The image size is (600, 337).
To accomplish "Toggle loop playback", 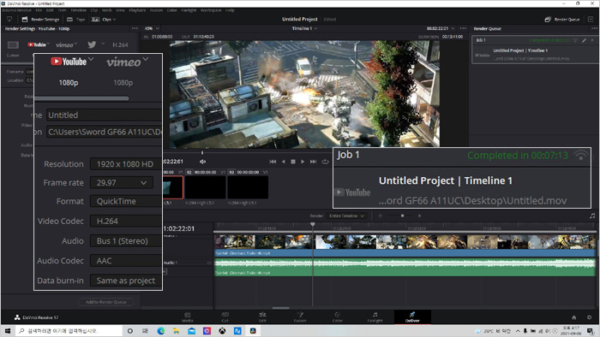I will tap(325, 162).
